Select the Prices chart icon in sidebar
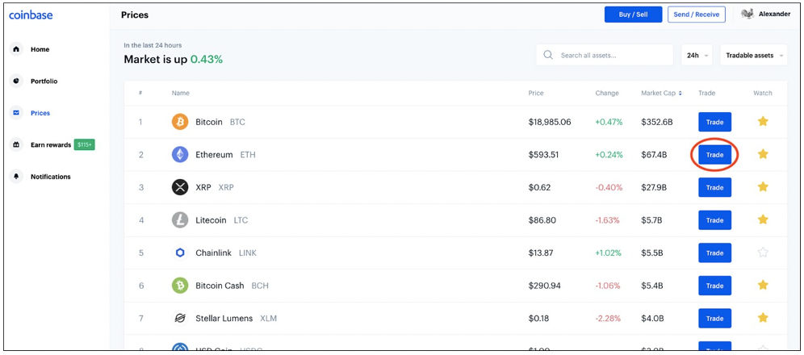Viewport: 804px width, 355px height. 16,113
